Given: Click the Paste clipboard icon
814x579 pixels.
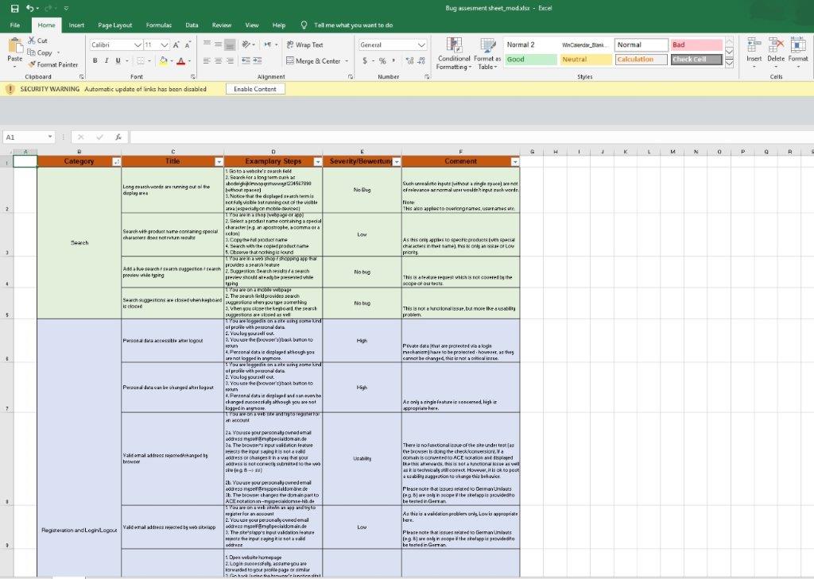Looking at the screenshot, I should point(15,47).
